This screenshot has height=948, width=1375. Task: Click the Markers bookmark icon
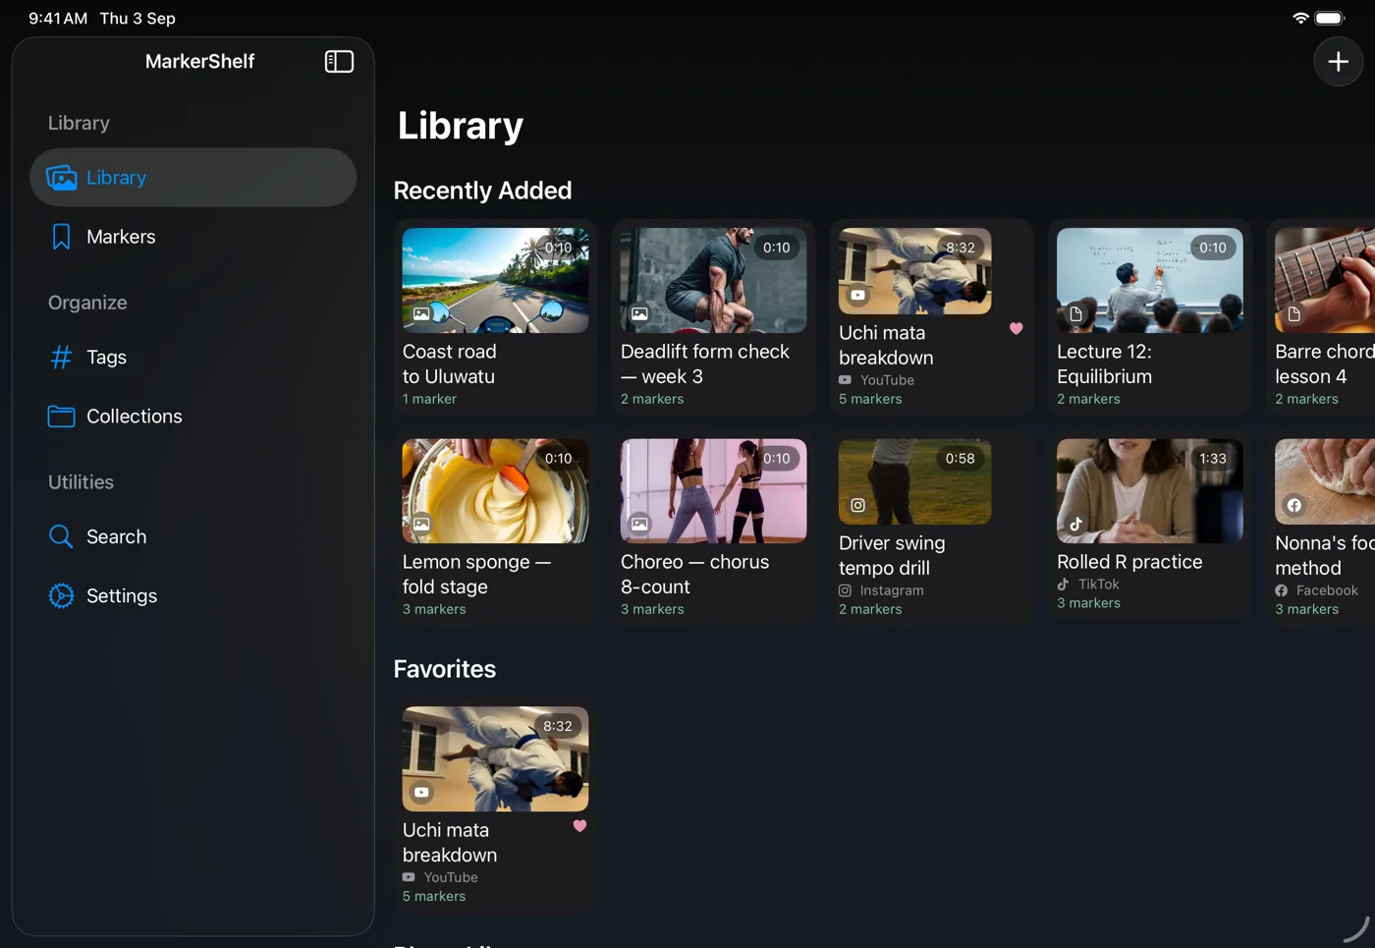[61, 237]
